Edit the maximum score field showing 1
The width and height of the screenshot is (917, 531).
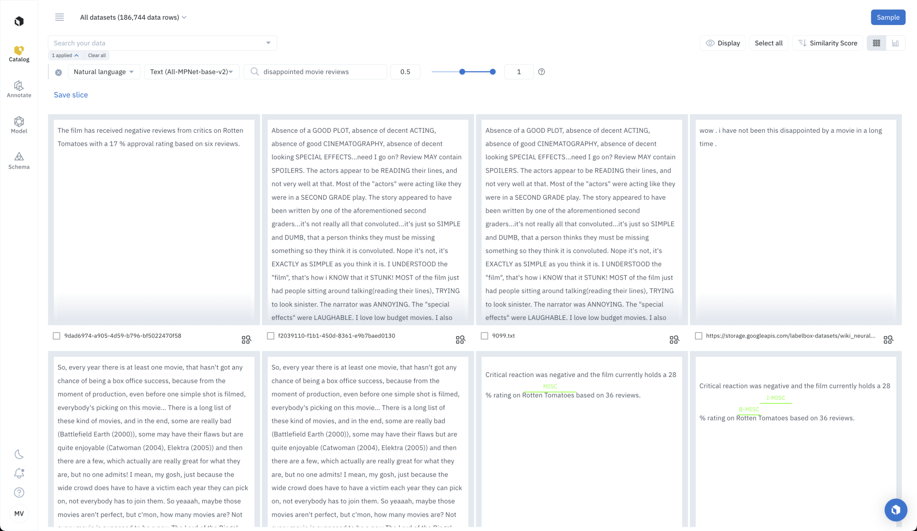[x=519, y=72]
